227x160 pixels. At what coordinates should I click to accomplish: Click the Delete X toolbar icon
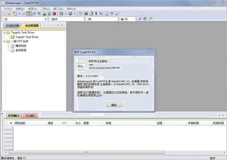[101, 14]
